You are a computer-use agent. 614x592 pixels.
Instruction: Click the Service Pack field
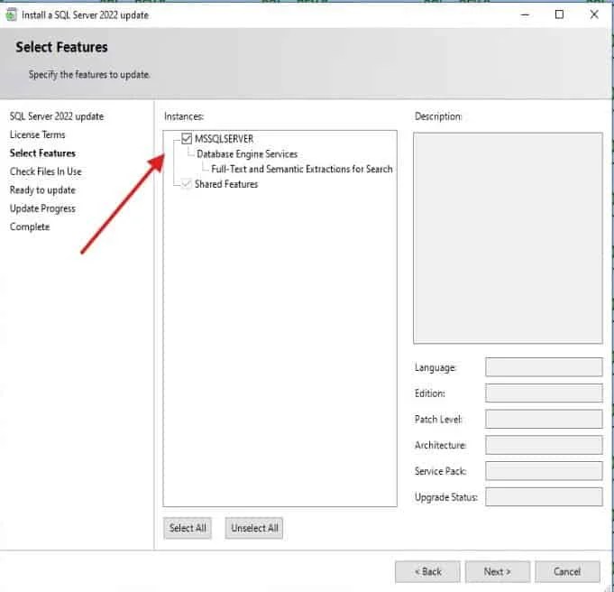coord(544,471)
